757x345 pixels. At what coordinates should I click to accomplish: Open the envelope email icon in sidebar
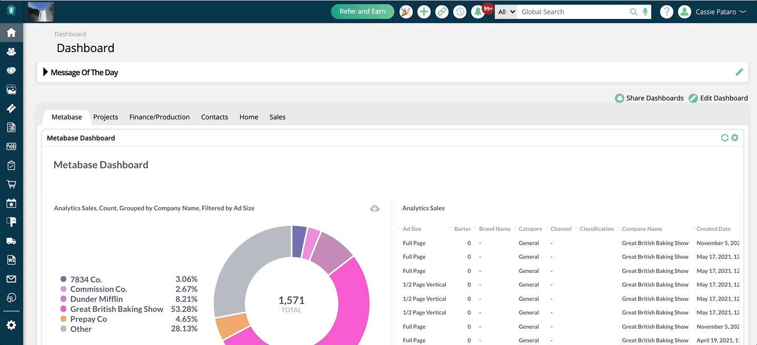tap(11, 279)
